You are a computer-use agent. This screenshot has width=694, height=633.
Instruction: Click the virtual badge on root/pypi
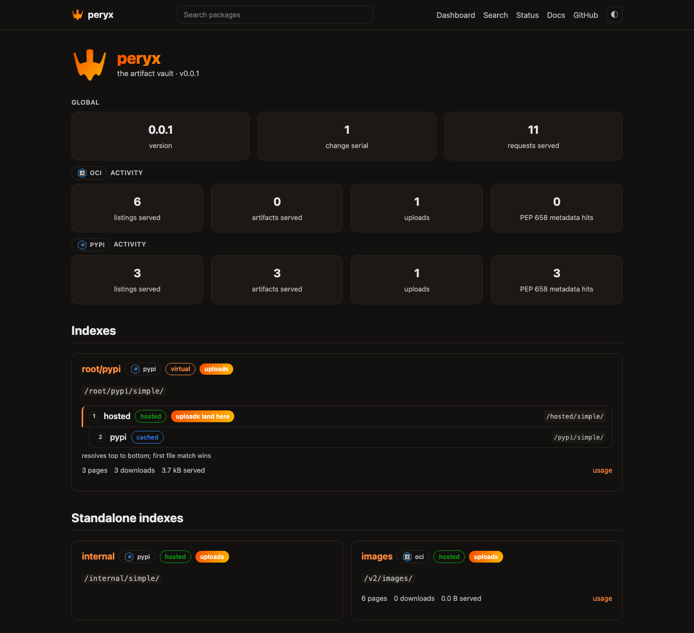click(180, 369)
